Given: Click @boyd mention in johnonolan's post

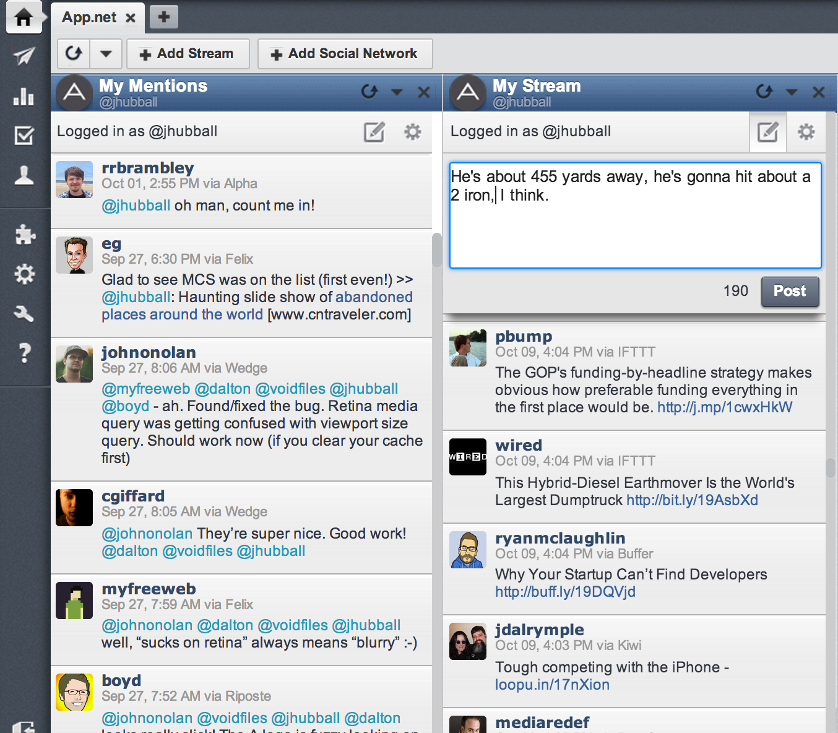Looking at the screenshot, I should click(126, 406).
